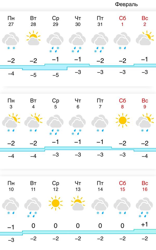This screenshot has height=250, width=156.
Task: Select the day Чт 6 header
Action: click(x=78, y=104)
